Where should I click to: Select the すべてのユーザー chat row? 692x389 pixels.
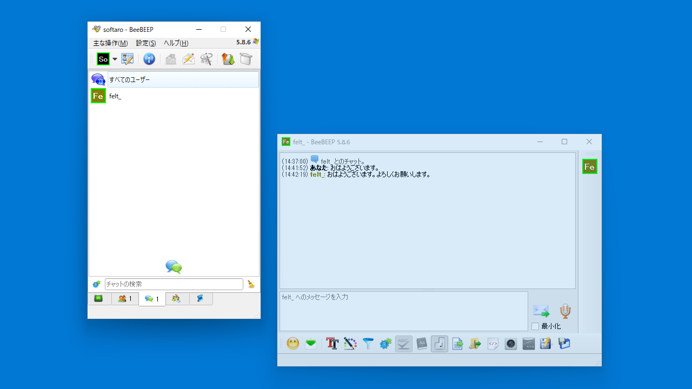point(174,79)
